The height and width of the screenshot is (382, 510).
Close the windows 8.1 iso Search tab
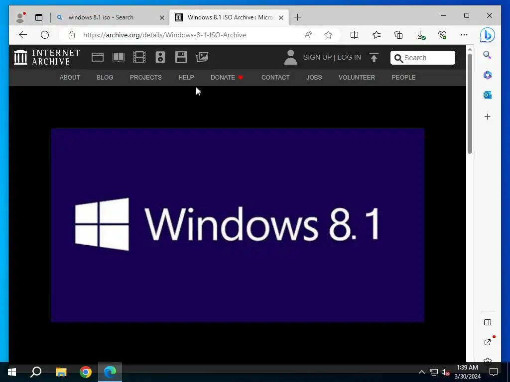pos(162,17)
